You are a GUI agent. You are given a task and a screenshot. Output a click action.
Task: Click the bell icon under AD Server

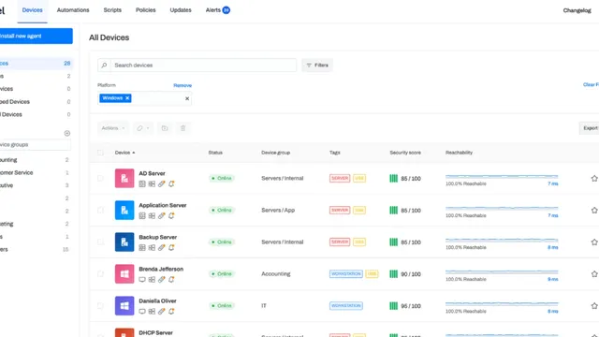point(171,184)
